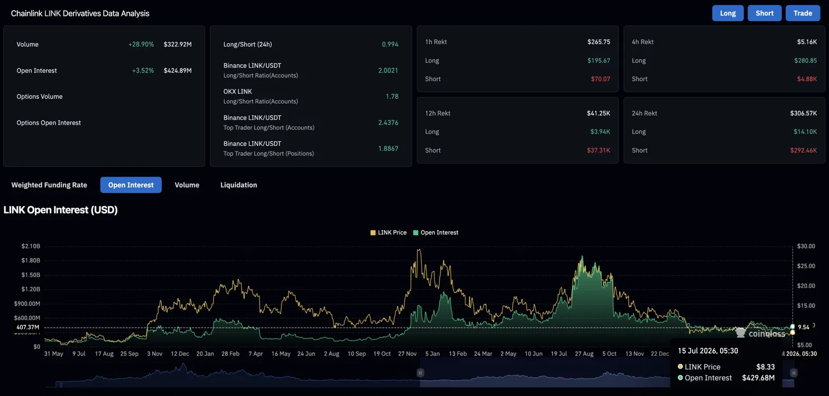Click the 24h Short value $292.46K
This screenshot has height=396, width=829.
804,150
